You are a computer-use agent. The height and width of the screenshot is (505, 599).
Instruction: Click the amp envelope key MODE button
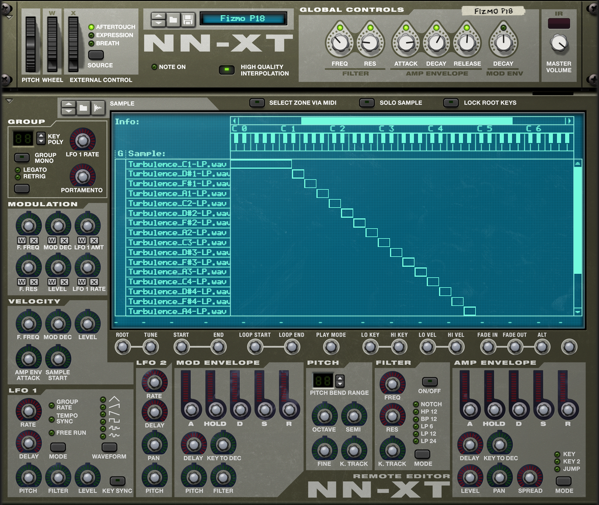(563, 482)
